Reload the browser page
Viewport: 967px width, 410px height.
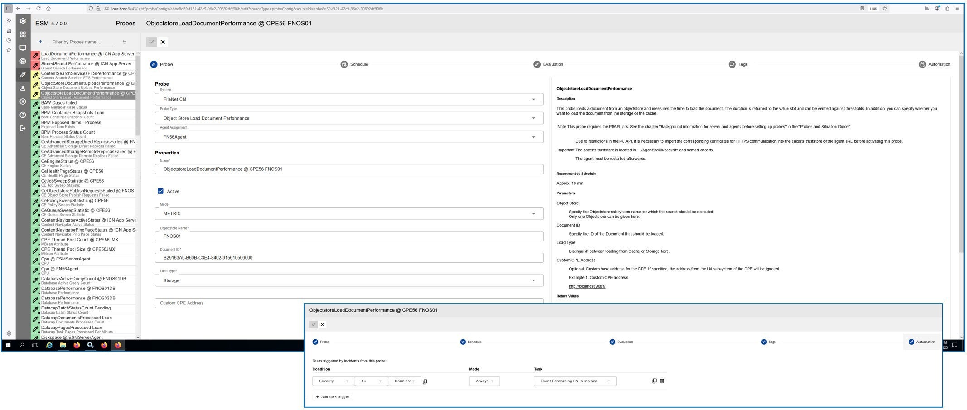pyautogui.click(x=38, y=8)
